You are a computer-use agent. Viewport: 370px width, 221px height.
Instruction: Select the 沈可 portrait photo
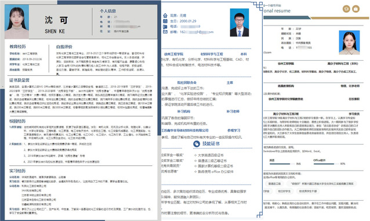pos(17,21)
